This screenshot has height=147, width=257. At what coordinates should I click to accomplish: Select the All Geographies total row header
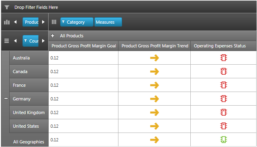click(29, 142)
